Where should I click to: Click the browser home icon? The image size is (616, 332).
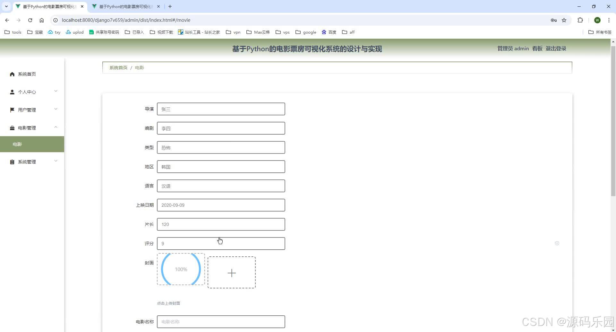(x=42, y=20)
